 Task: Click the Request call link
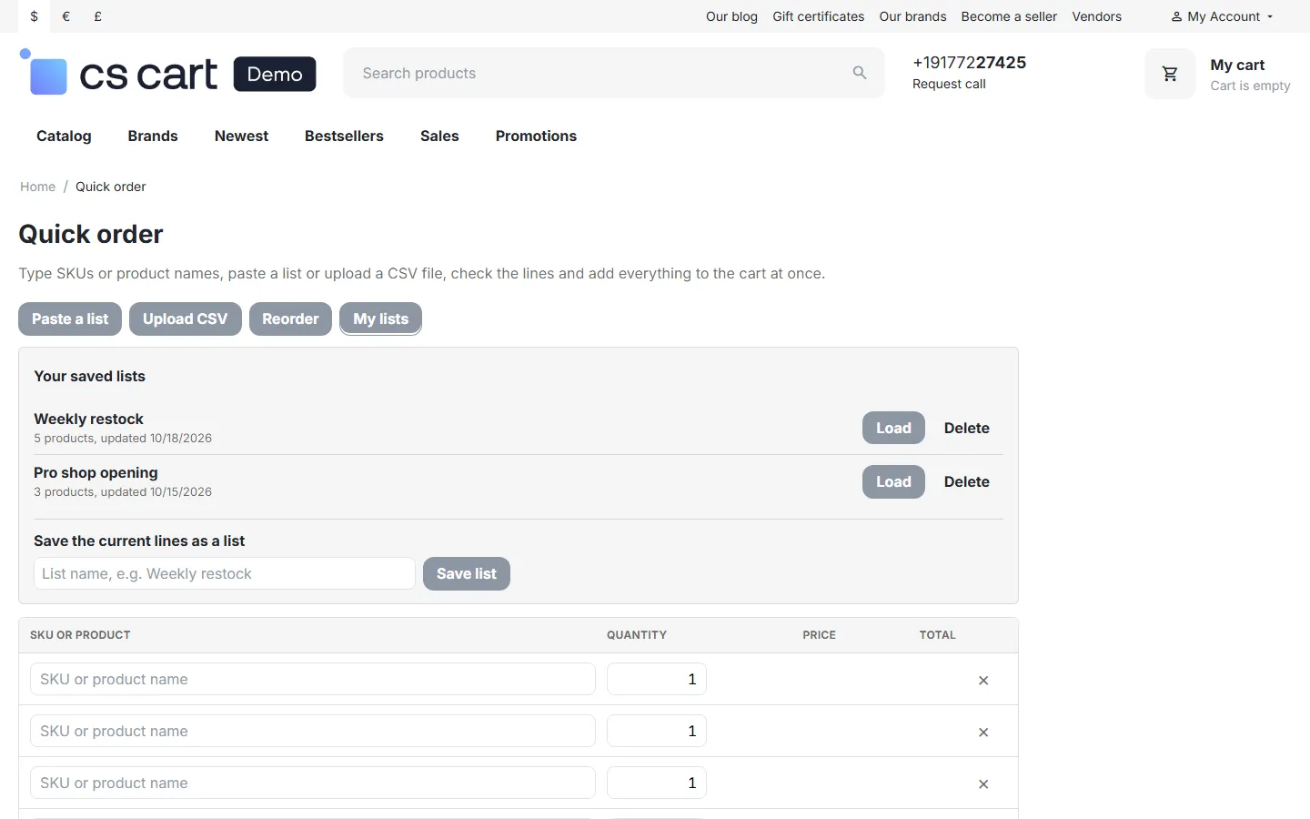pos(949,84)
